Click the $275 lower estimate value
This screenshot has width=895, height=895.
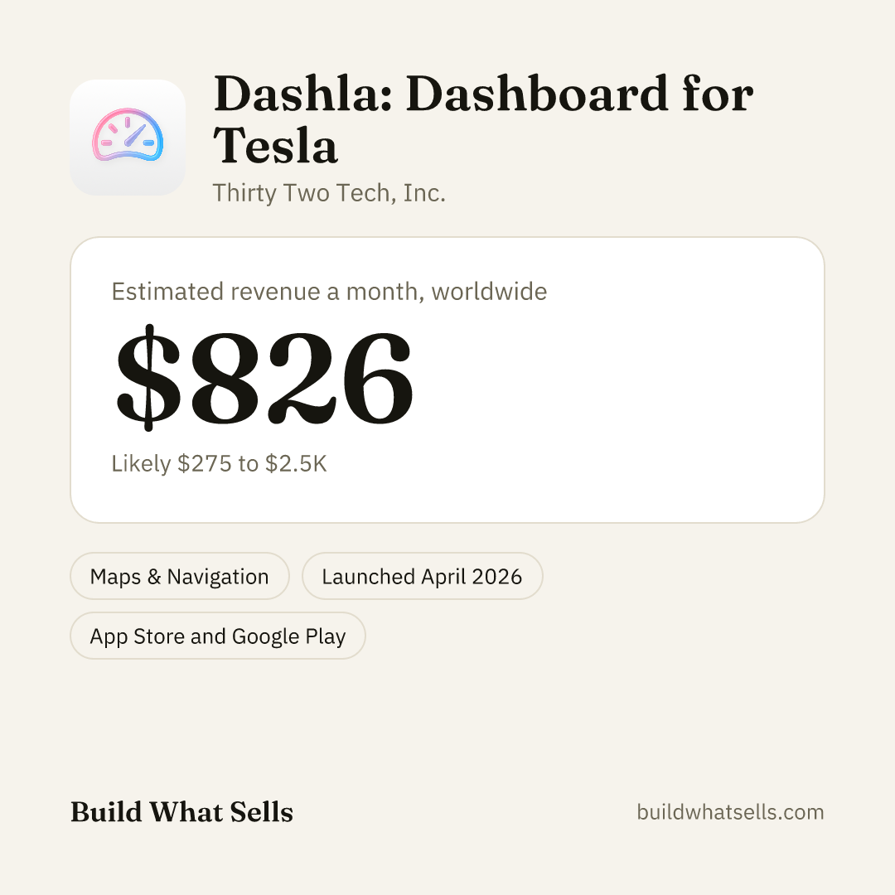pyautogui.click(x=205, y=463)
